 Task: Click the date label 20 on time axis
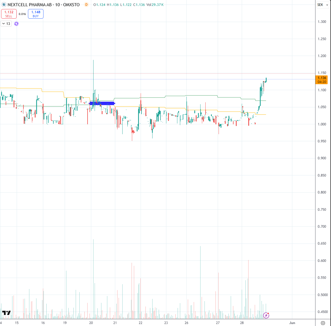click(x=91, y=323)
